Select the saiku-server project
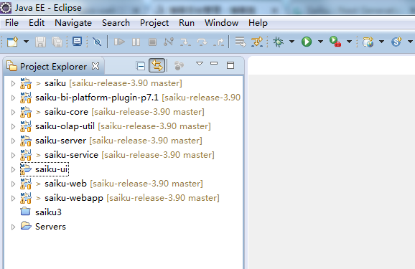 (x=60, y=141)
